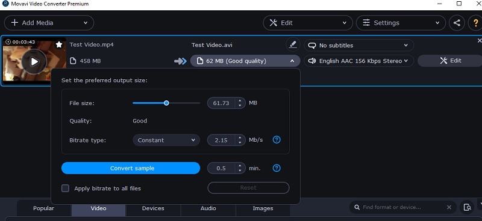The image size is (482, 221).
Task: Open the top toolbar Edit dropdown
Action: click(308, 23)
